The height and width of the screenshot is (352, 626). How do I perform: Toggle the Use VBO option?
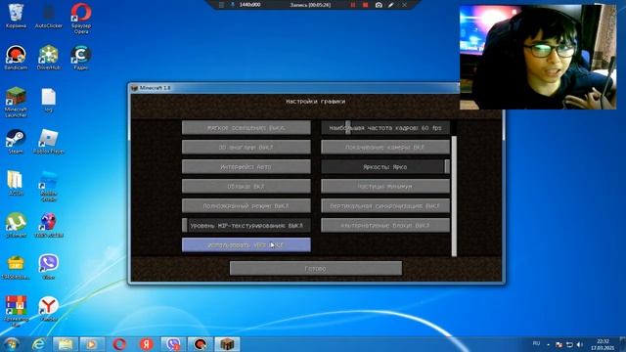coord(246,245)
